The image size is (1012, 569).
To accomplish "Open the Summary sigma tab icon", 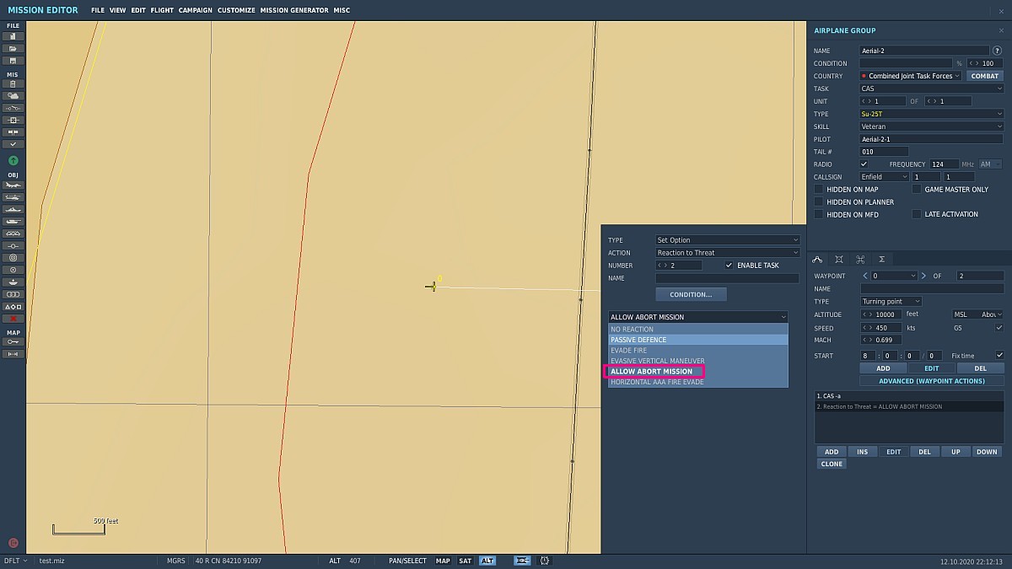I will (881, 259).
